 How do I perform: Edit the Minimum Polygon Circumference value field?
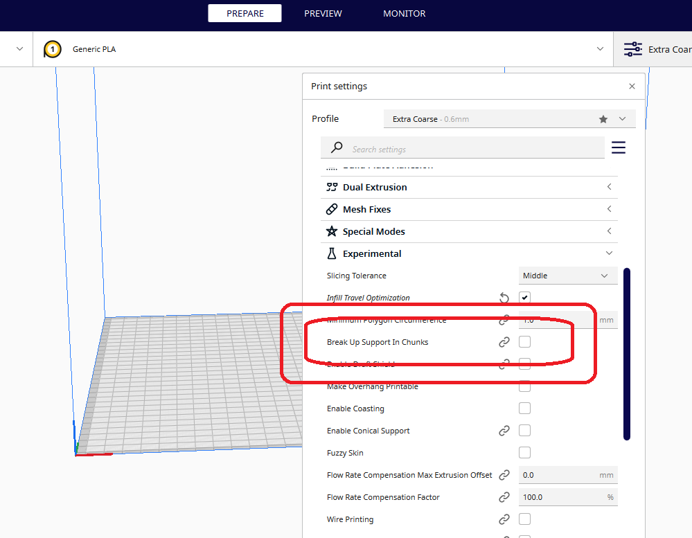(x=568, y=320)
